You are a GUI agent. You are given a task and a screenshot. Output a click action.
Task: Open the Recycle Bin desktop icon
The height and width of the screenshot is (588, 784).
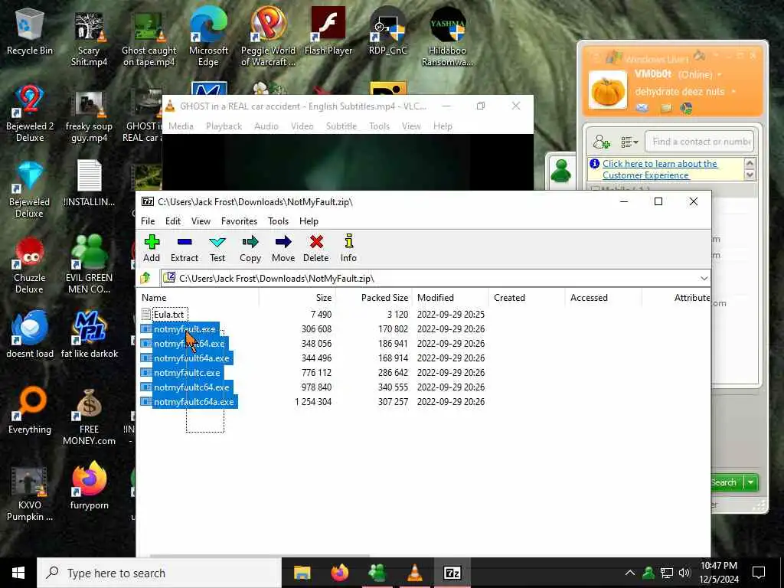(30, 32)
